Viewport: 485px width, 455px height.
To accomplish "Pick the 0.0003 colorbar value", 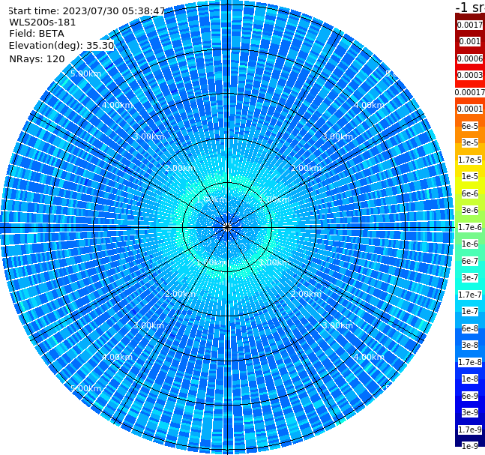I will [470, 75].
